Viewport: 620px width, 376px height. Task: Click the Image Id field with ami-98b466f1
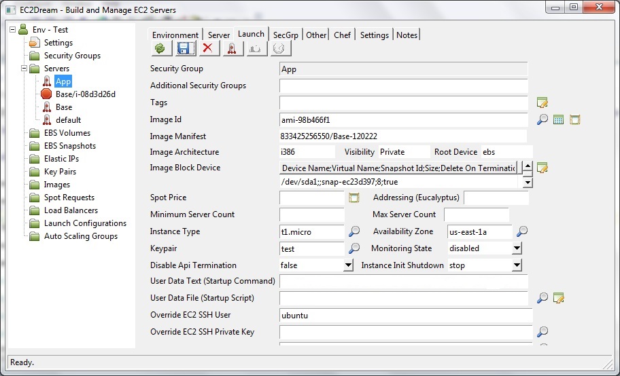(x=404, y=119)
